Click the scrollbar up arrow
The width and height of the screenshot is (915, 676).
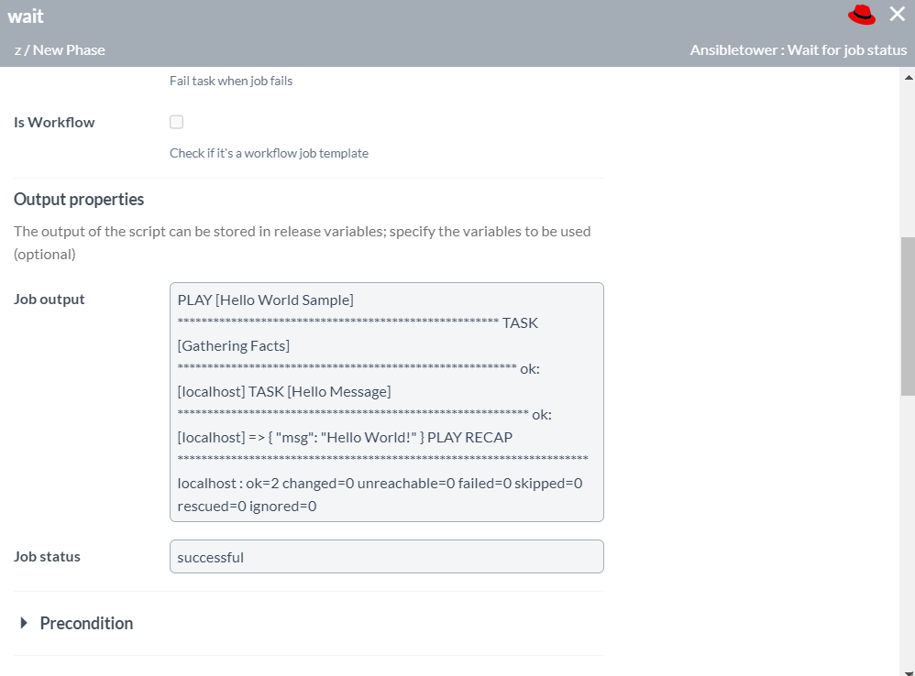[x=907, y=77]
